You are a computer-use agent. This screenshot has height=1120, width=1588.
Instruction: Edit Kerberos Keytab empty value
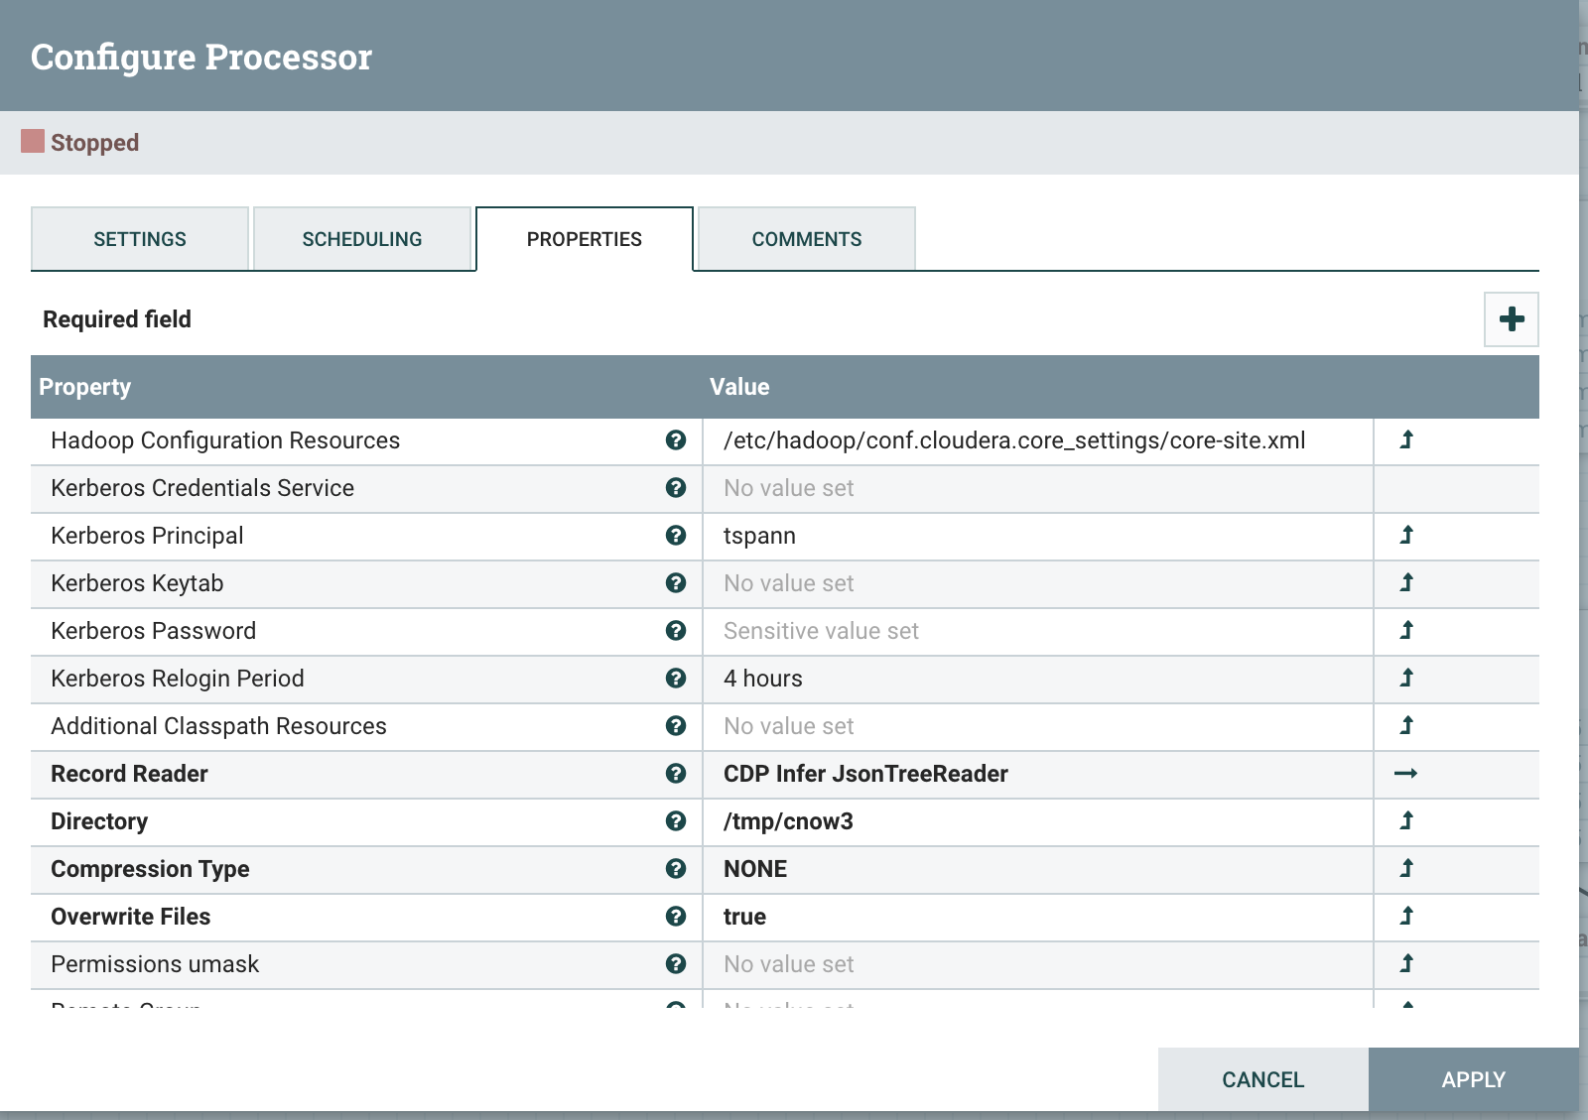click(x=1038, y=583)
